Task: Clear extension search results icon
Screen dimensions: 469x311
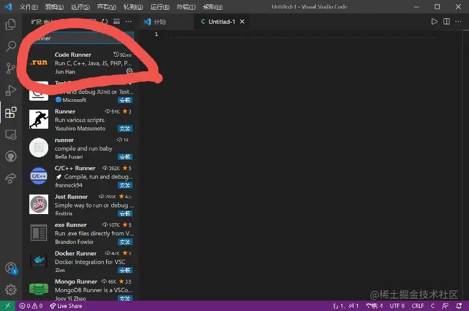Action: [117, 21]
